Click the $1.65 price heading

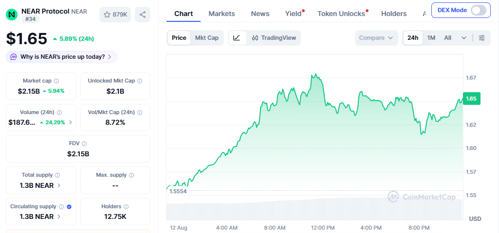(x=27, y=38)
